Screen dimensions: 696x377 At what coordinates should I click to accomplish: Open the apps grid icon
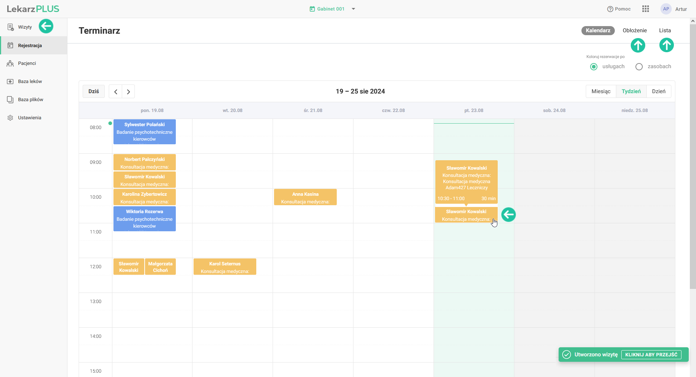point(645,9)
